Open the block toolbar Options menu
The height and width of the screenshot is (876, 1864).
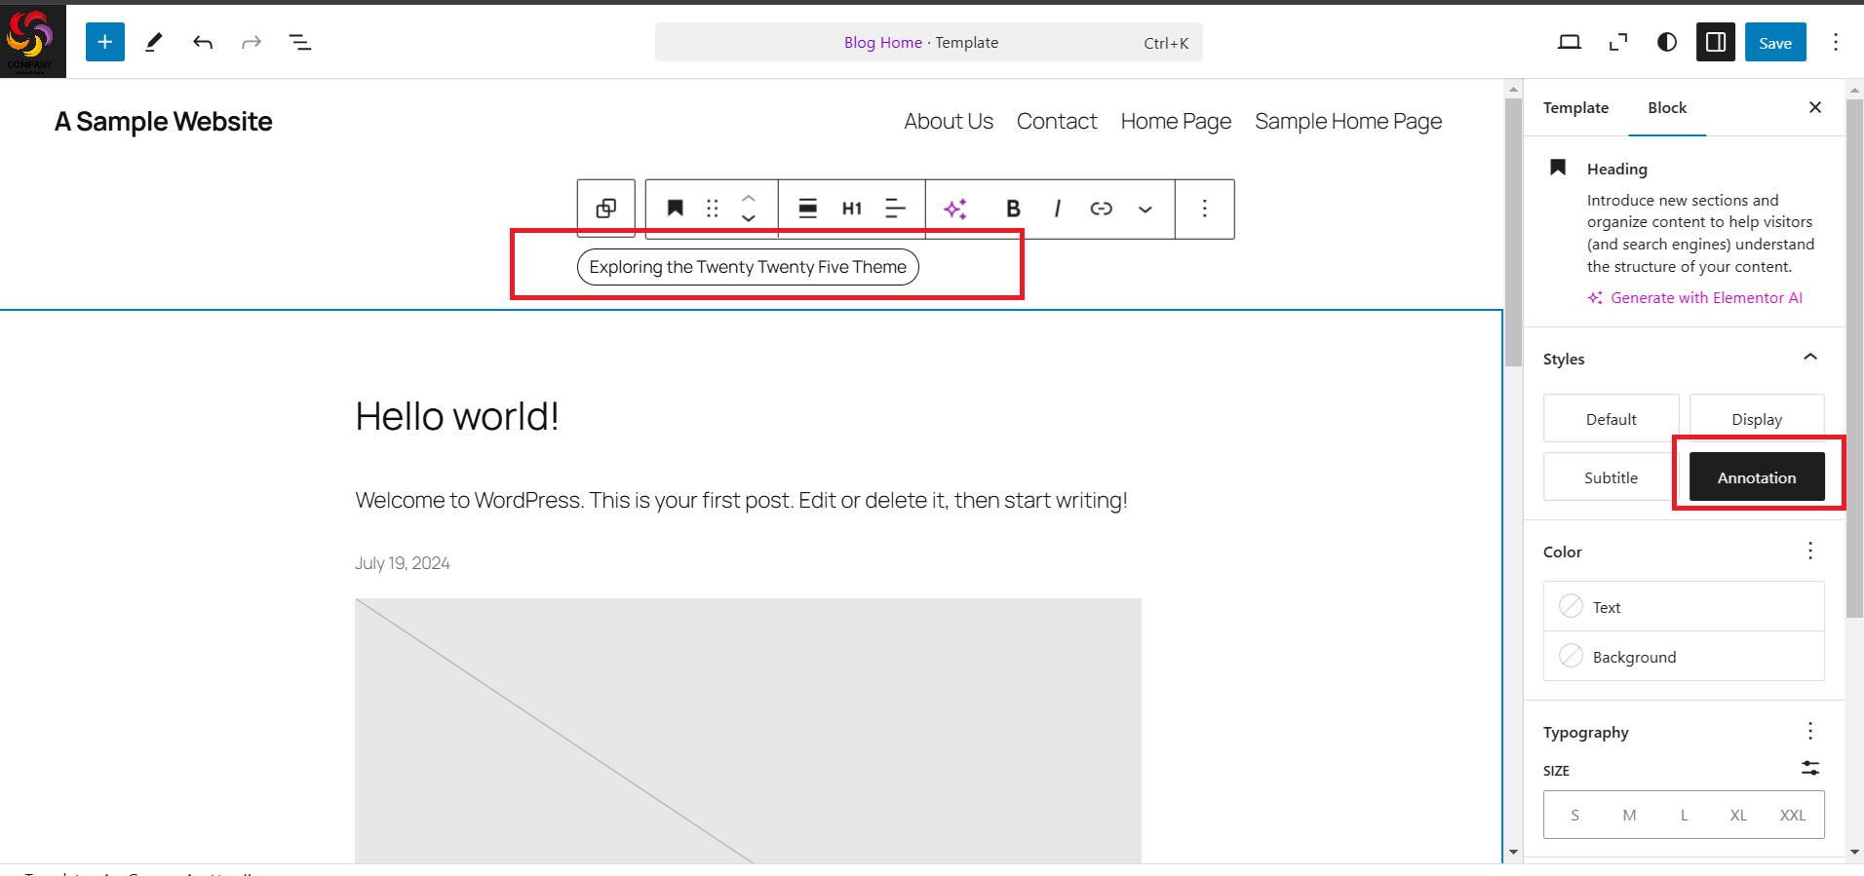point(1205,209)
